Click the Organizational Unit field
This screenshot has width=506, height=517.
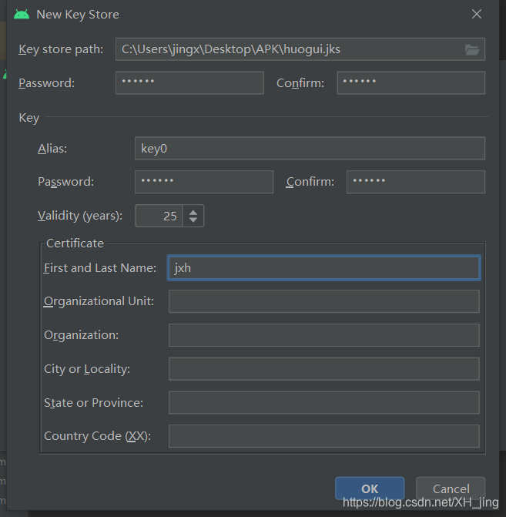click(x=324, y=301)
